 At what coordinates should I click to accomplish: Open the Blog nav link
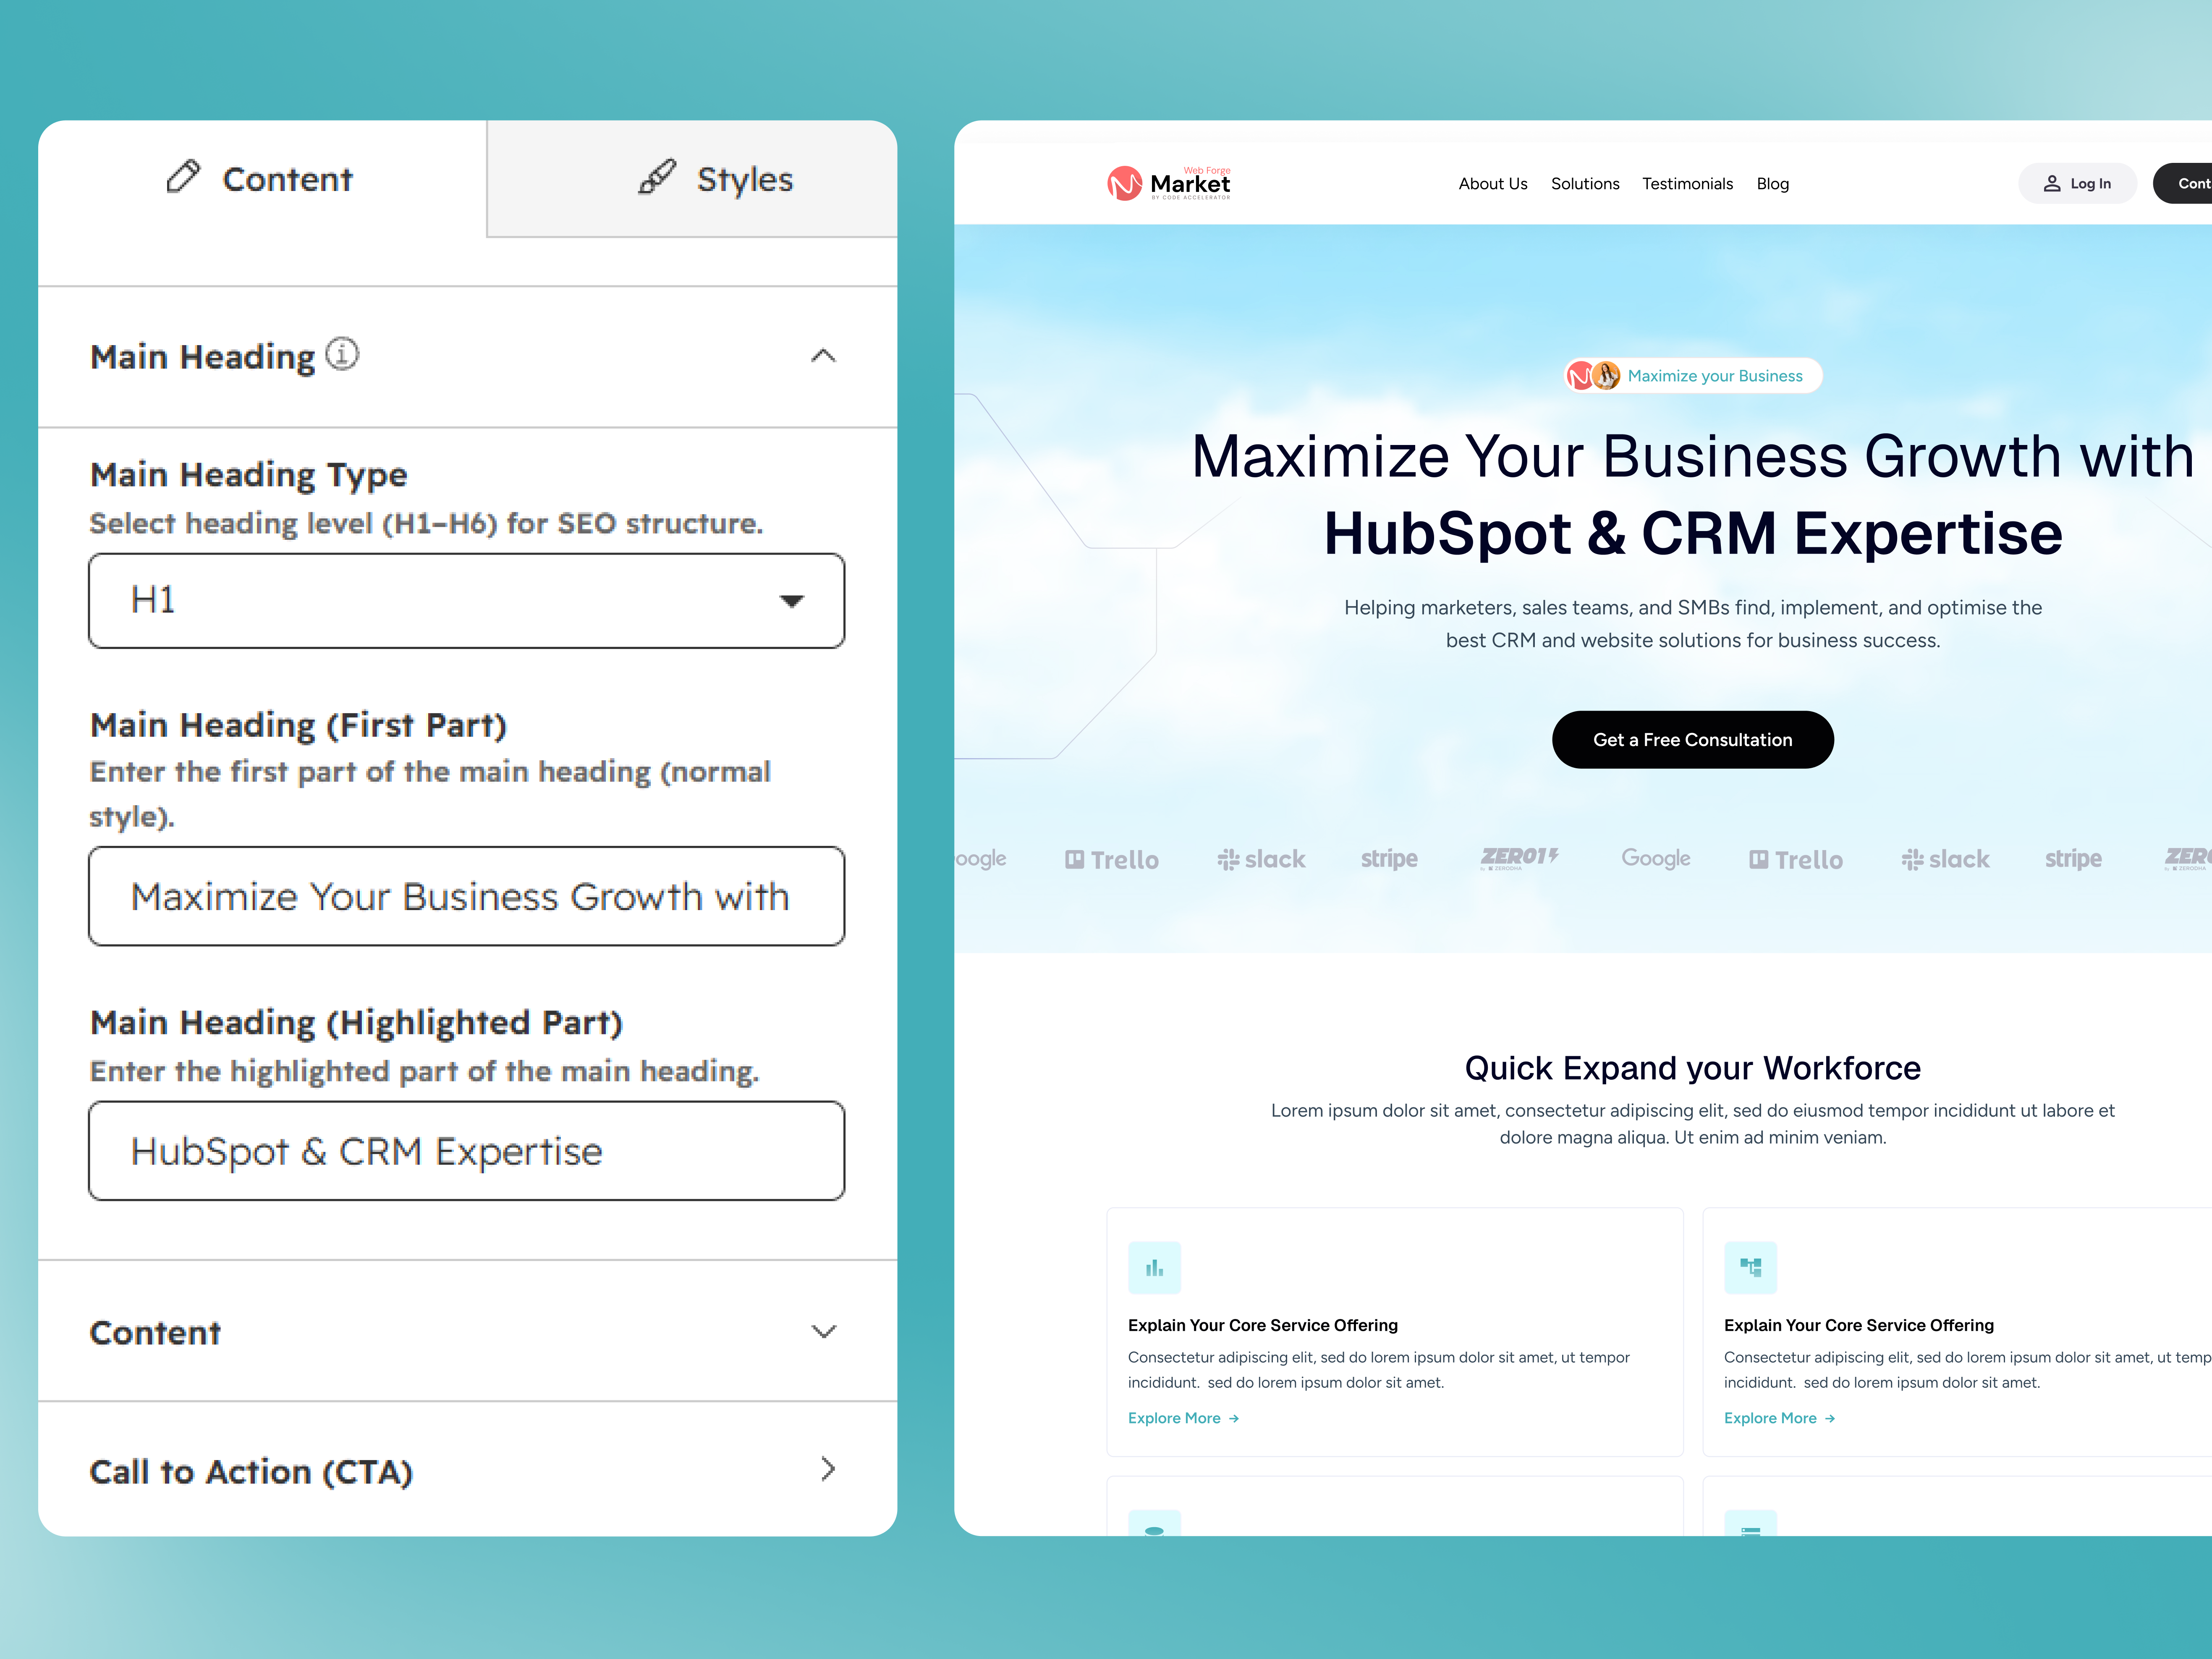coord(1772,184)
